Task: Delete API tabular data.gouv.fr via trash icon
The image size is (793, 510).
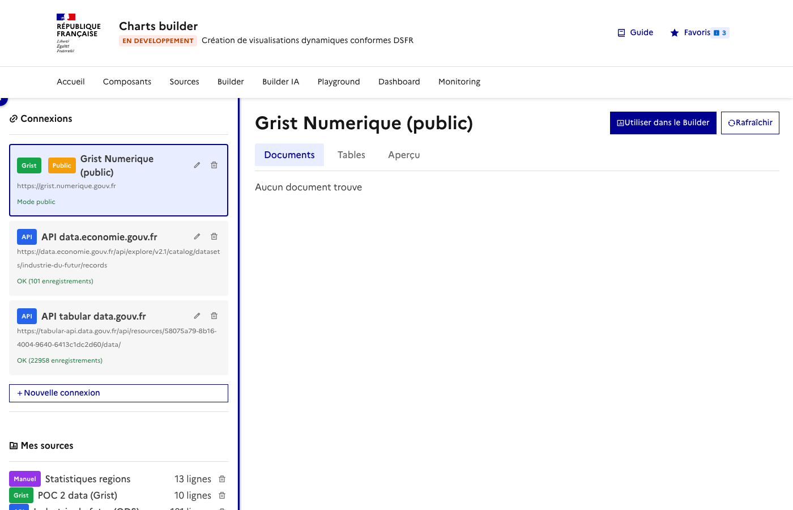Action: 214,316
